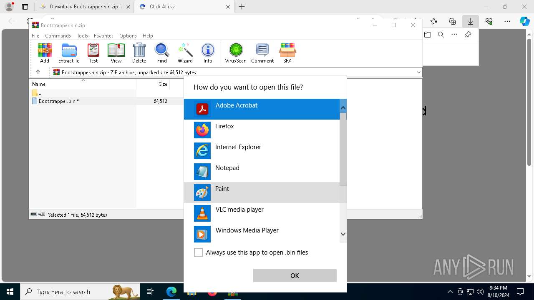Click the Extract To toolbar icon
This screenshot has width=534, height=300.
[69, 53]
